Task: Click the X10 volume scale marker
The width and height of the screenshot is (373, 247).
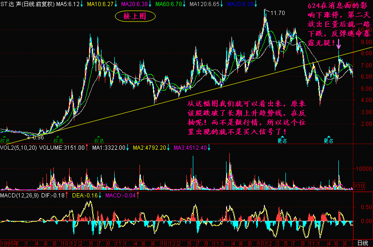Action: click(359, 186)
